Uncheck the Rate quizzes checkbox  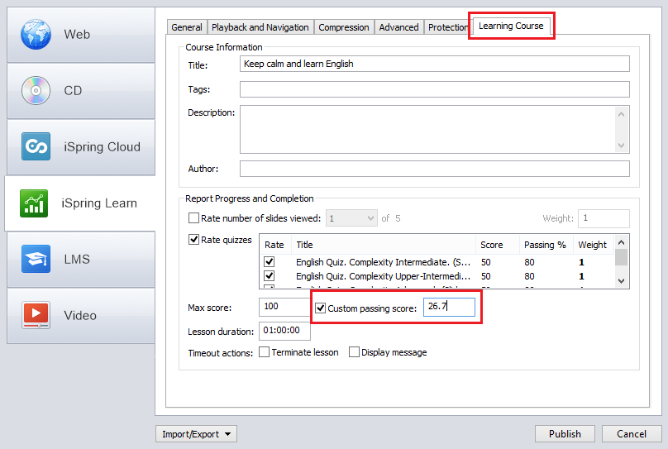click(193, 240)
